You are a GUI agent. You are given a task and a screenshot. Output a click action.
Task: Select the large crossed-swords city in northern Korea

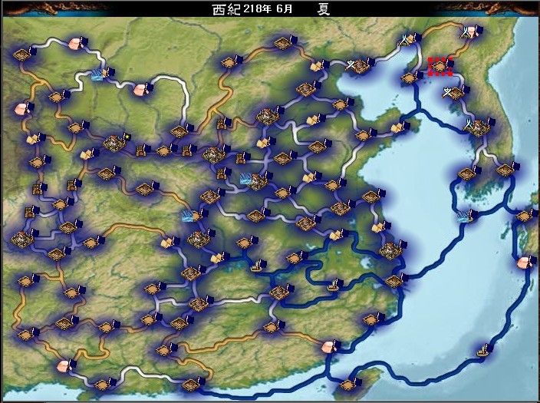477,127
